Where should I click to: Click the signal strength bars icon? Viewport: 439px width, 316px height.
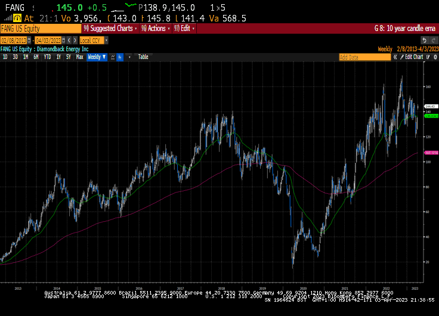8,18
